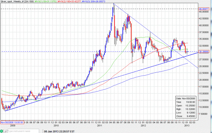Click the 2013 year label on time axis
Screen dimensions: 212x133
pos(187,126)
